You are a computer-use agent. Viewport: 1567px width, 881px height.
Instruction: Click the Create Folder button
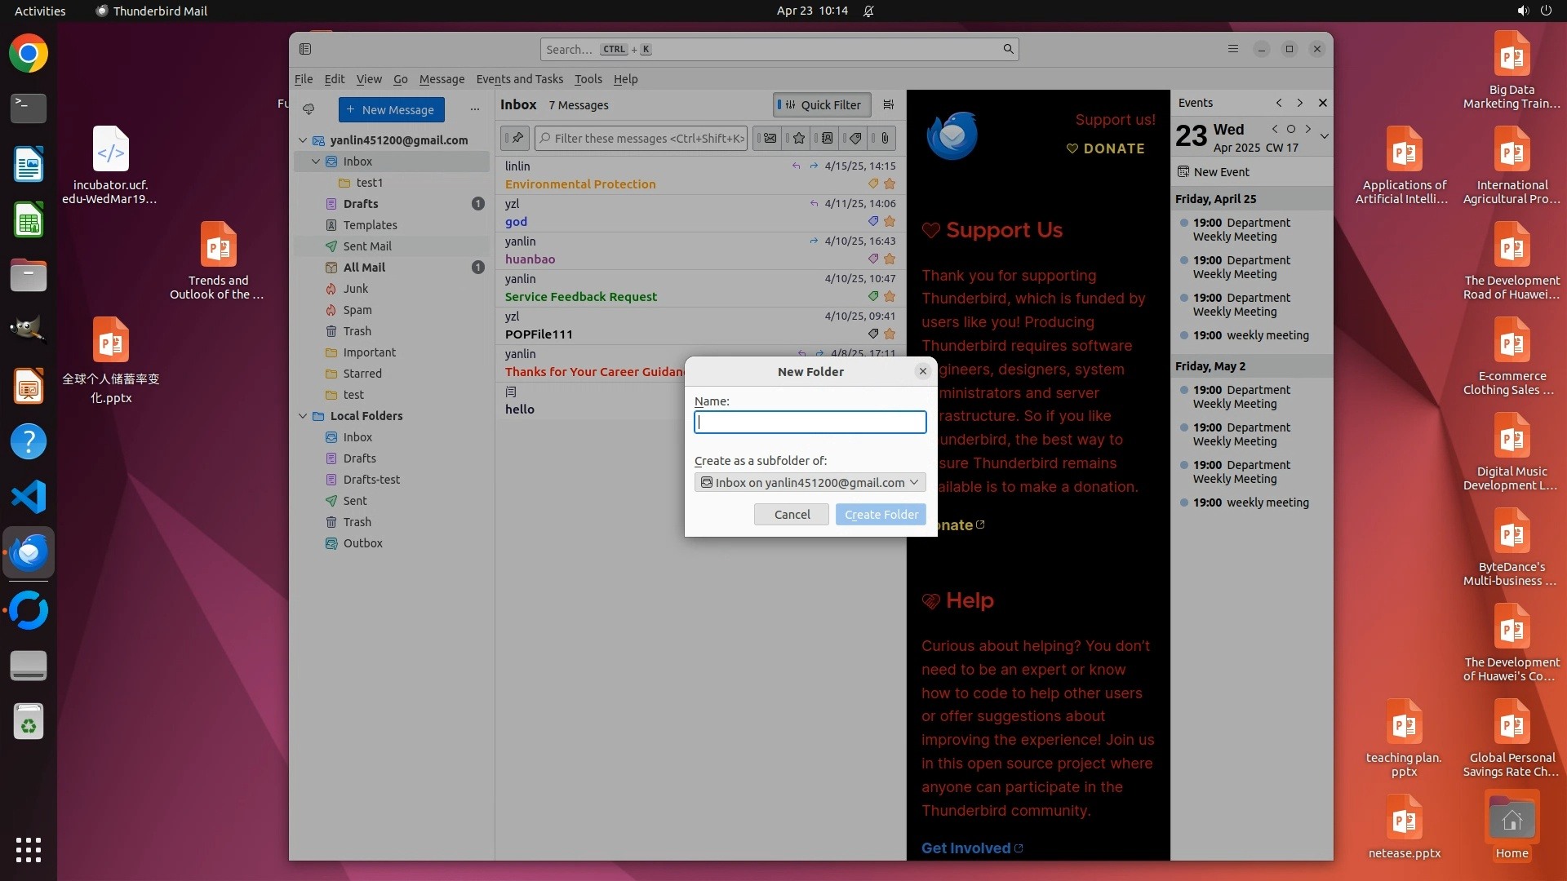[881, 515]
